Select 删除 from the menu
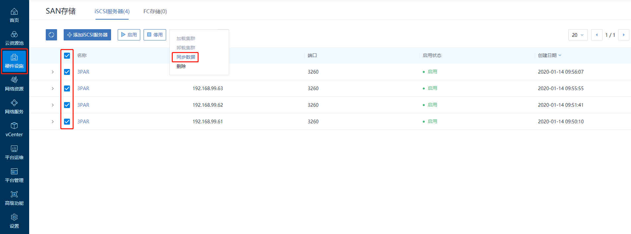631x234 pixels. tap(181, 66)
